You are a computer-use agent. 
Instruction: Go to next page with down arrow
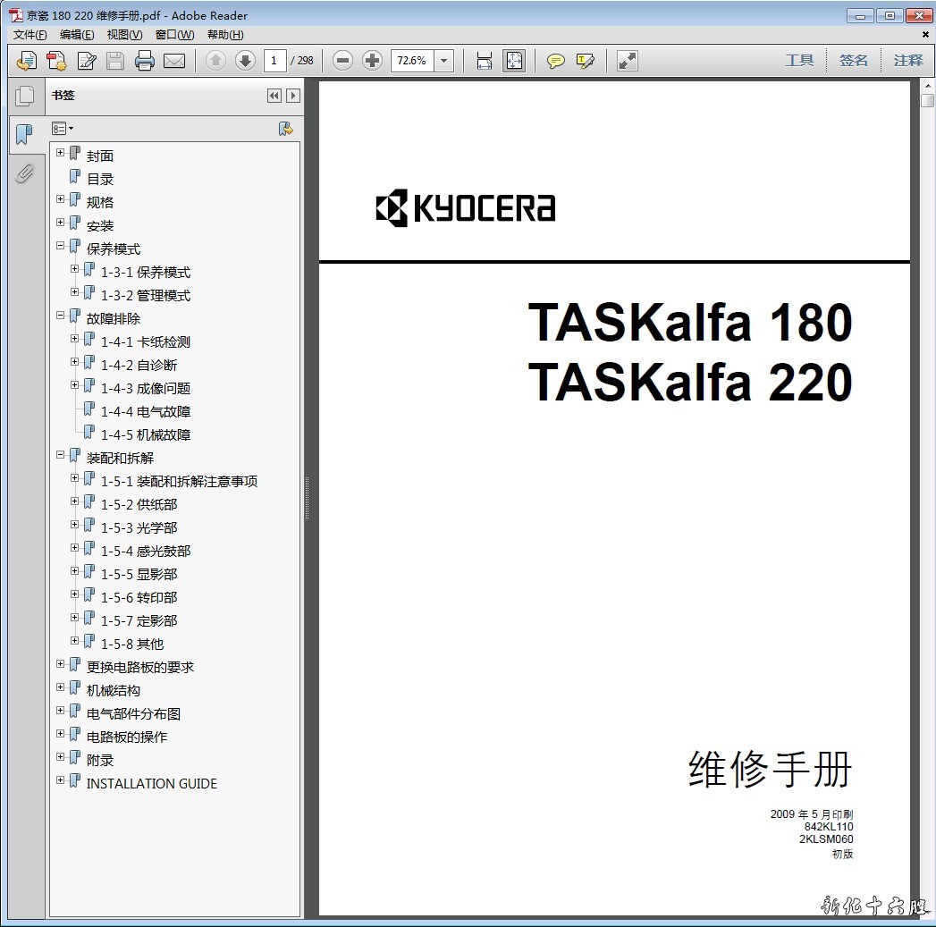click(245, 61)
